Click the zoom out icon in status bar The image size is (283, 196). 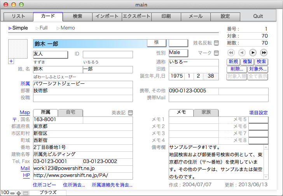pyautogui.click(x=12, y=193)
